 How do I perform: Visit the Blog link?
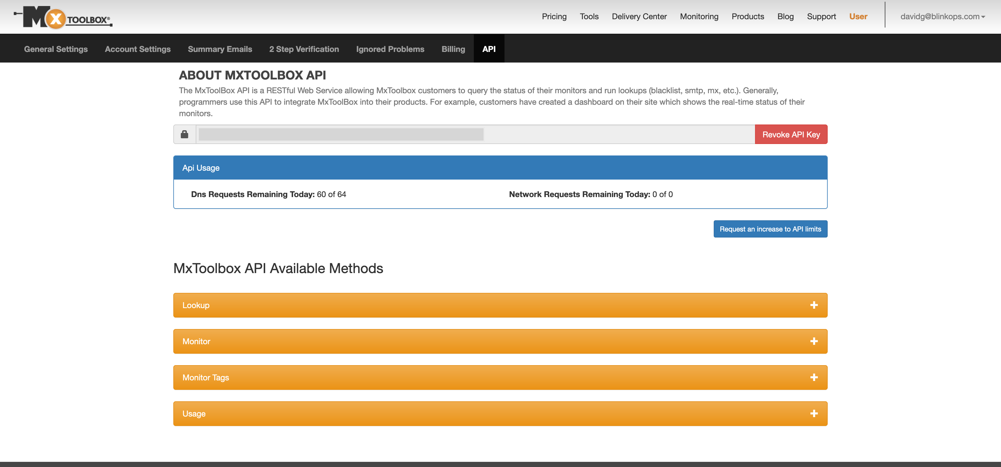coord(785,17)
